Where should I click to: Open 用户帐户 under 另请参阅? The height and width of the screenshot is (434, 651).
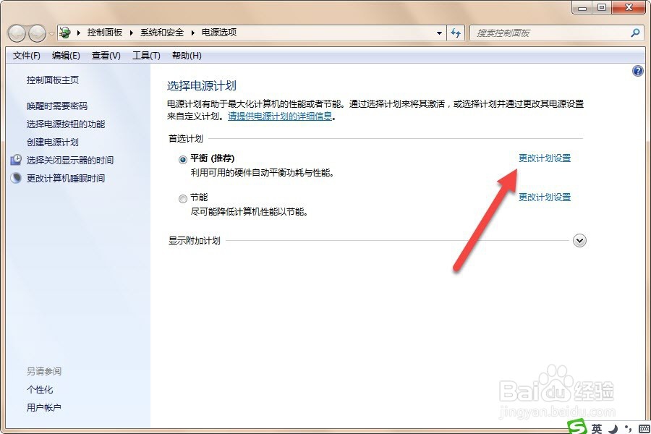click(44, 408)
